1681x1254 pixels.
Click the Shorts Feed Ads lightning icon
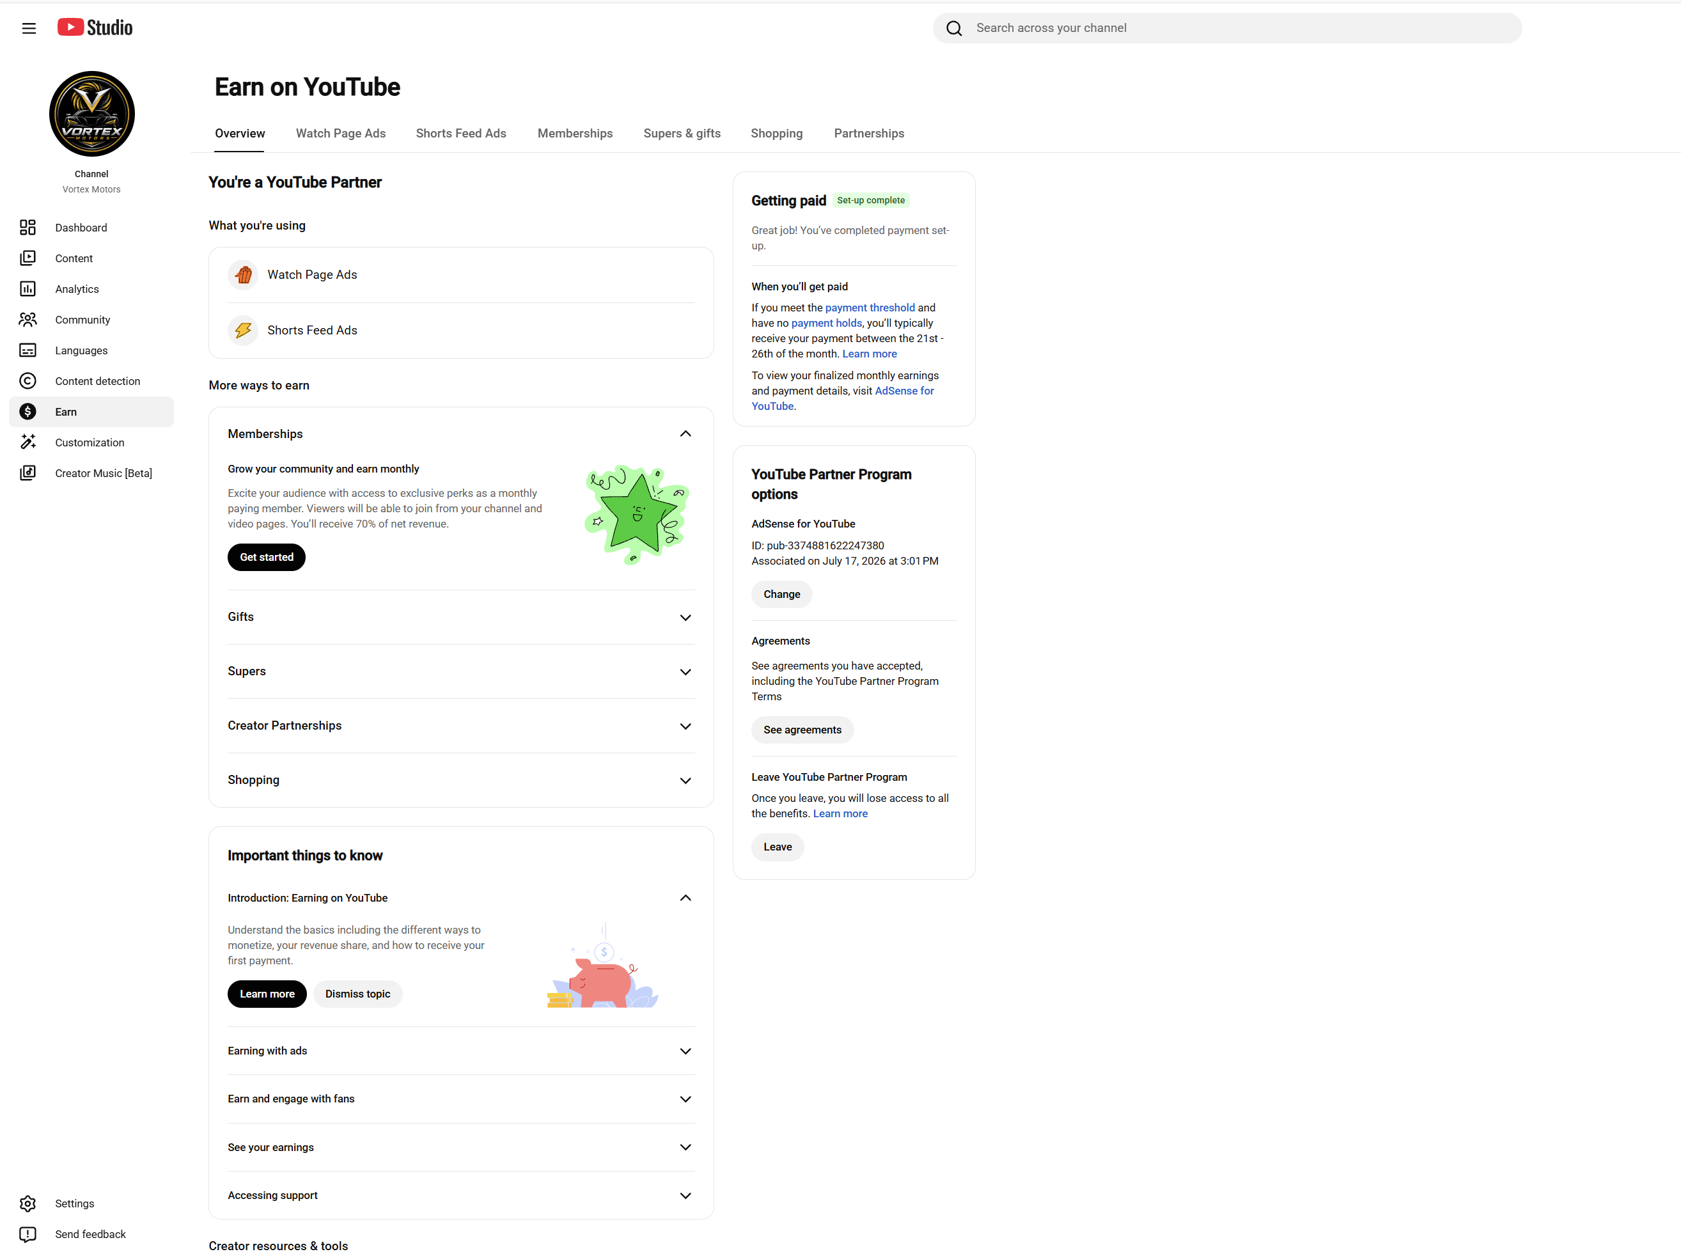[243, 330]
